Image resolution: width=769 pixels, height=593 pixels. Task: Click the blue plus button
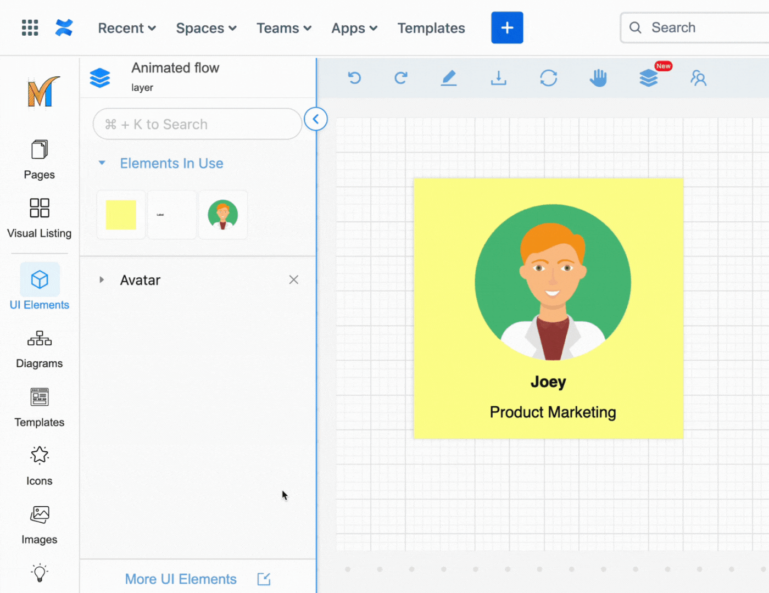coord(506,27)
